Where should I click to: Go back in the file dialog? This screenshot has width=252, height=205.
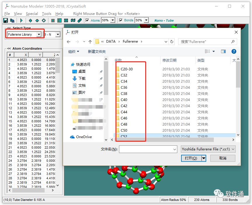[x=69, y=42]
